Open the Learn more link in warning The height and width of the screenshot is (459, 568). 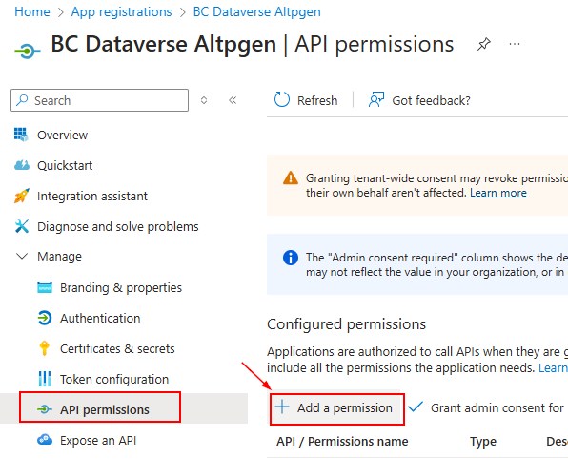pos(498,193)
